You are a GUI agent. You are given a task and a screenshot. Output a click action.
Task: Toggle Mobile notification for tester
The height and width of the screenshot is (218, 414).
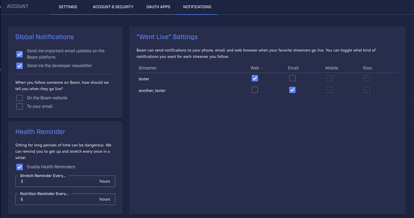point(330,78)
